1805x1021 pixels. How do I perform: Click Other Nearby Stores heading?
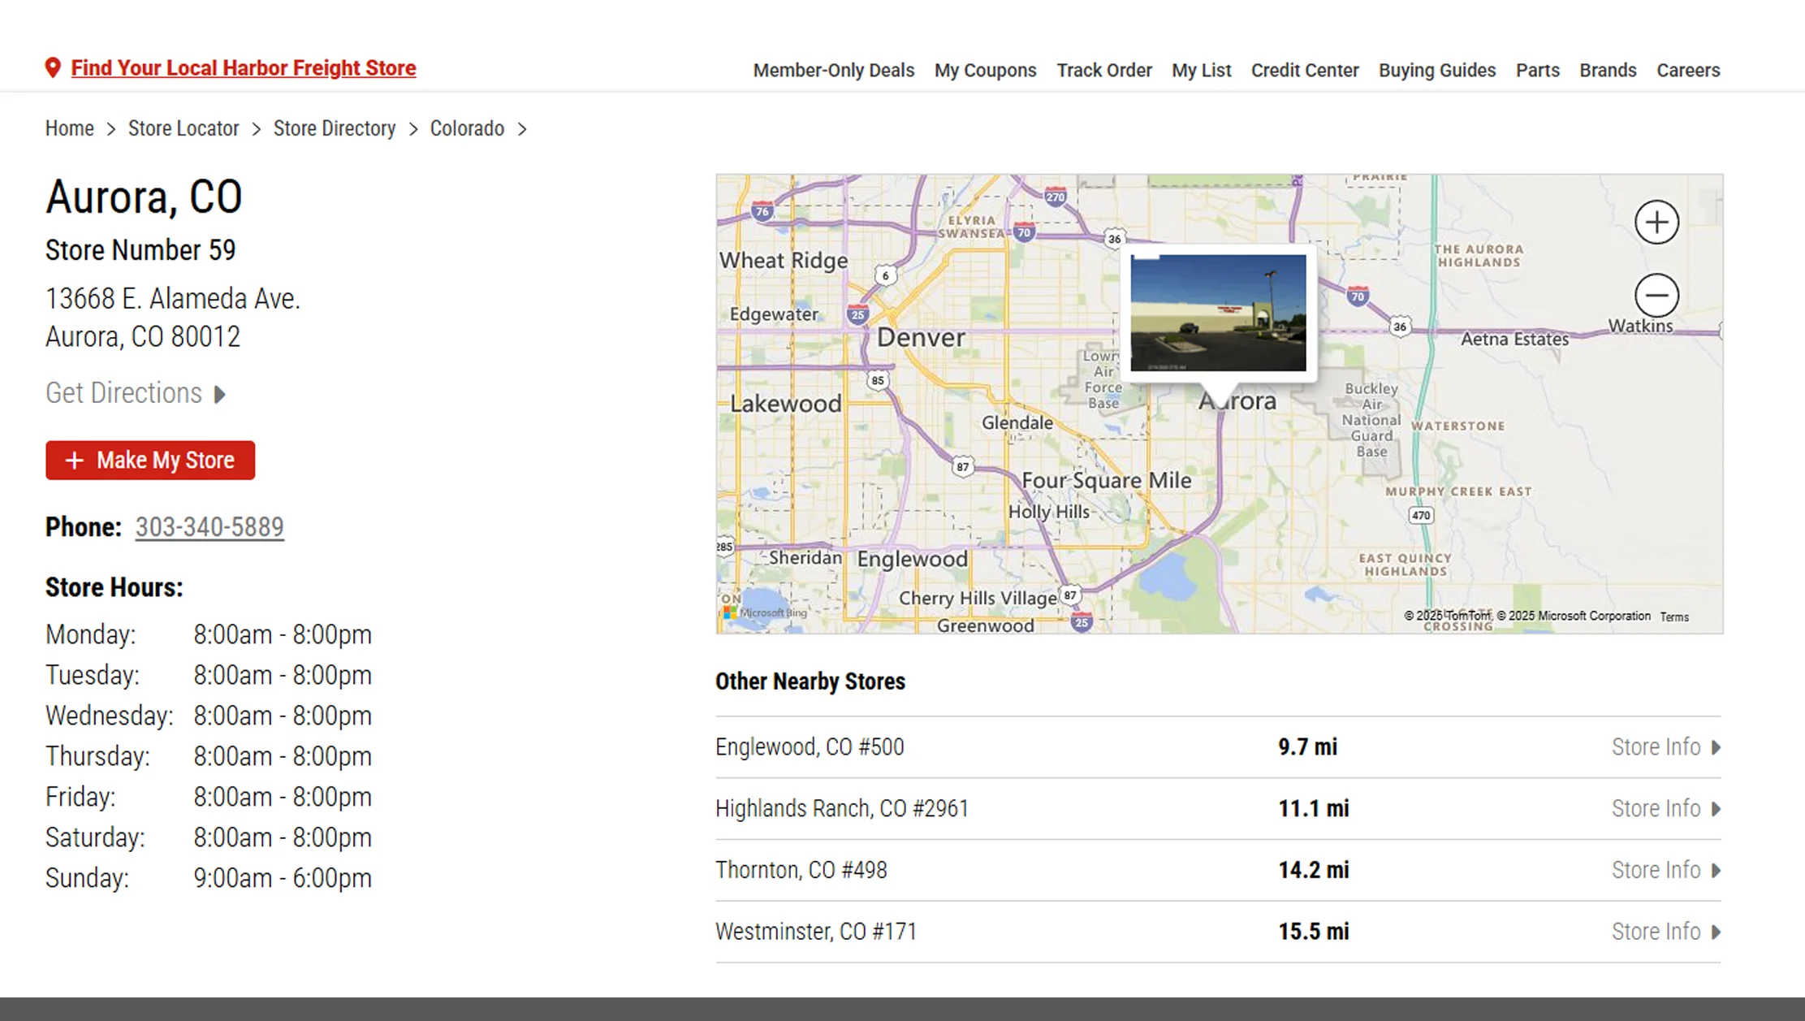click(810, 681)
